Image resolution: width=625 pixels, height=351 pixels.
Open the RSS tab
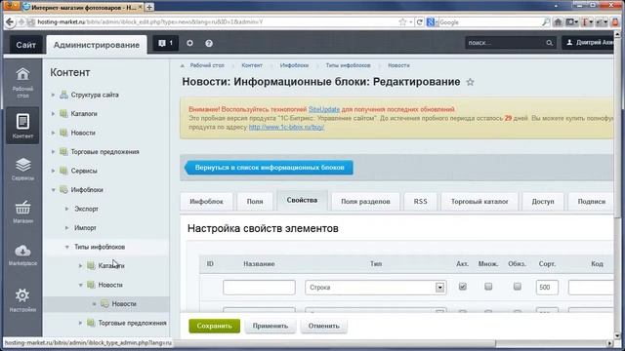pyautogui.click(x=421, y=202)
